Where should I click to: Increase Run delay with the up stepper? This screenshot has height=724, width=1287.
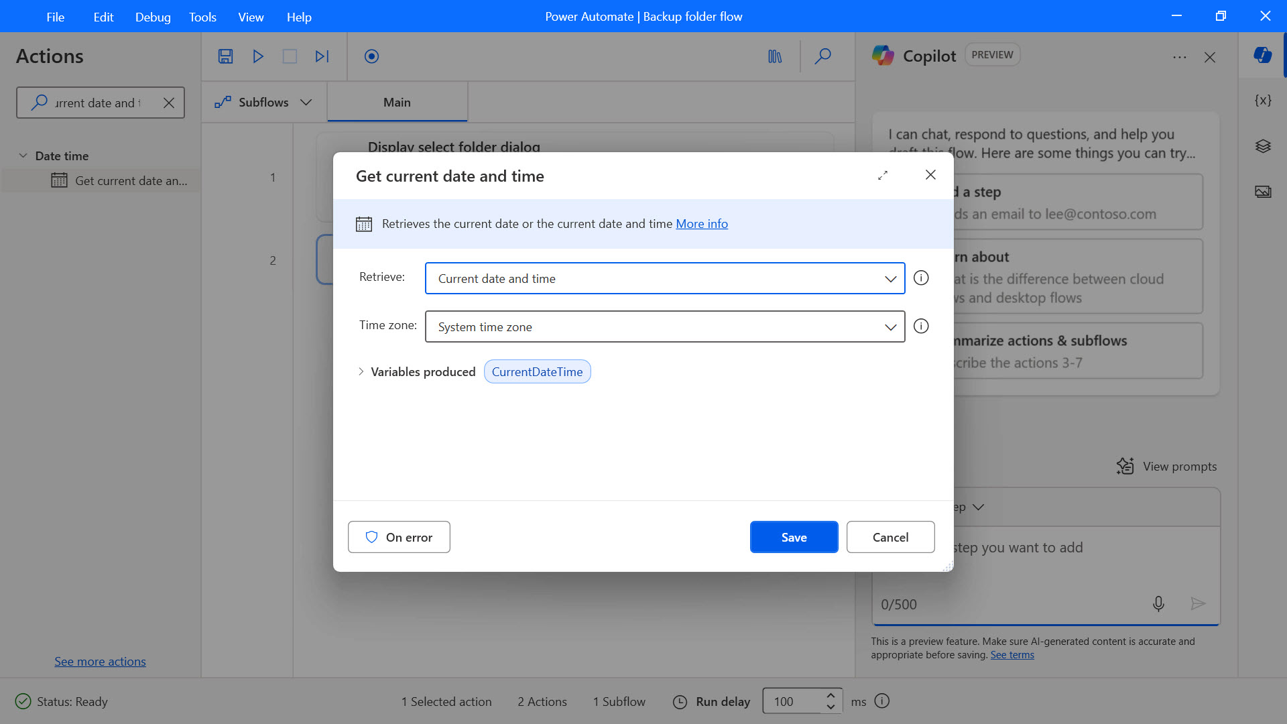click(x=830, y=696)
